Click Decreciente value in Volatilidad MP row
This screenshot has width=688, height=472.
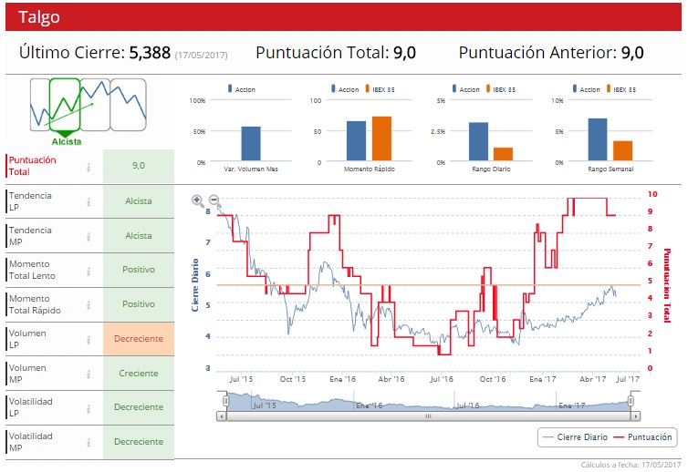139,442
